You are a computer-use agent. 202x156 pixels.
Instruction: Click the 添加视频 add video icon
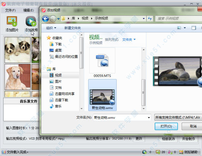point(31,21)
